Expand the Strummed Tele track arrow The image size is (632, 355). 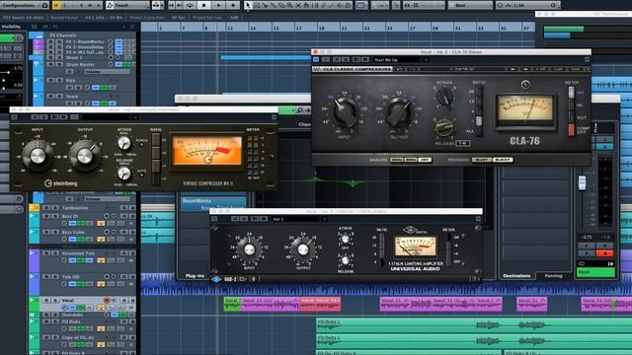[33, 252]
